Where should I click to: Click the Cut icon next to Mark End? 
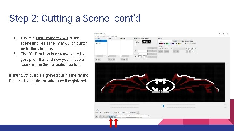[x=115, y=116]
